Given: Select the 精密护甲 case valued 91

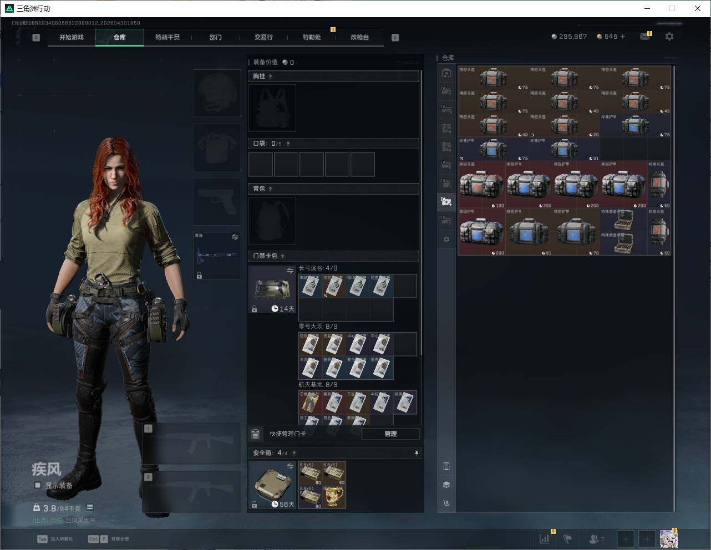Looking at the screenshot, I should 529,232.
